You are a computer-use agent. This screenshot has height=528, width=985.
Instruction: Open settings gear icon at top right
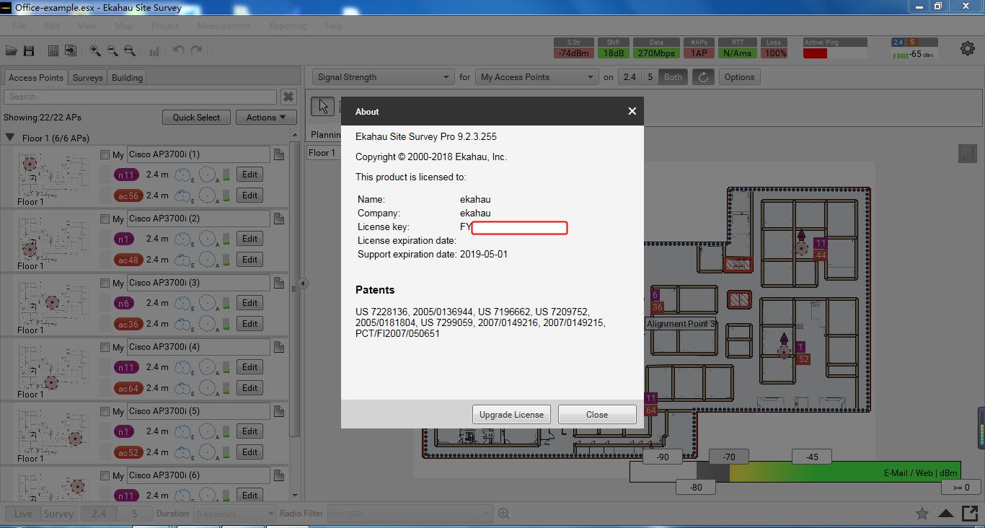pyautogui.click(x=967, y=49)
